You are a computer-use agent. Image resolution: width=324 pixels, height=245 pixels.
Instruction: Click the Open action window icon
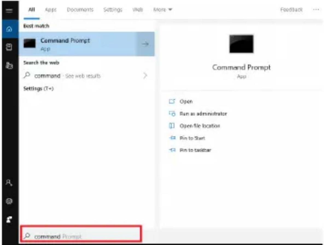pos(172,101)
